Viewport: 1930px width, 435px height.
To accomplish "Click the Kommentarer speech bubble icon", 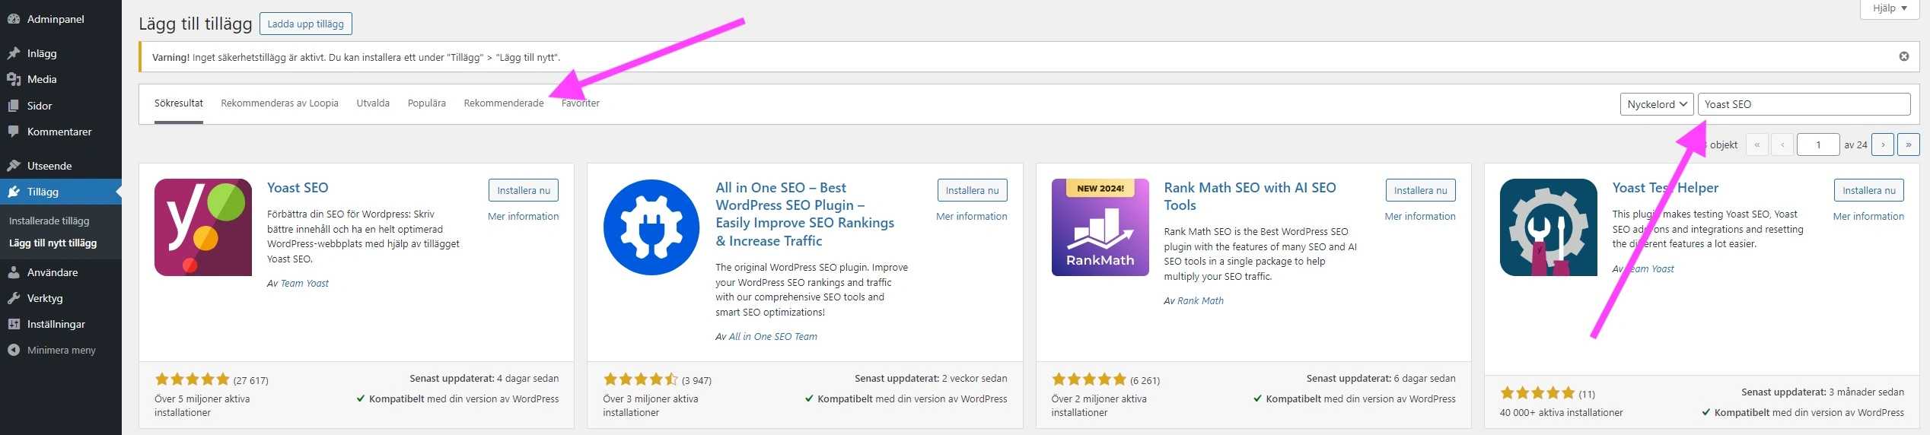I will click(14, 132).
